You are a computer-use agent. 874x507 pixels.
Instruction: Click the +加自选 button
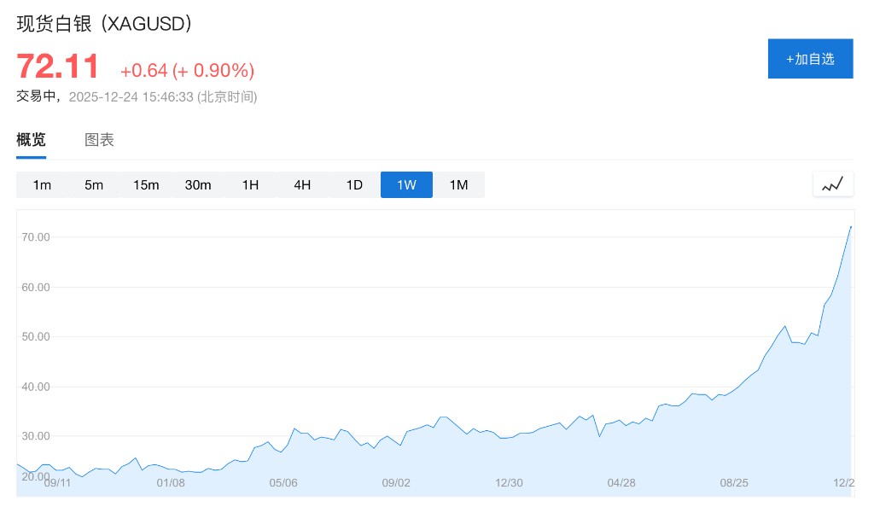(x=810, y=59)
